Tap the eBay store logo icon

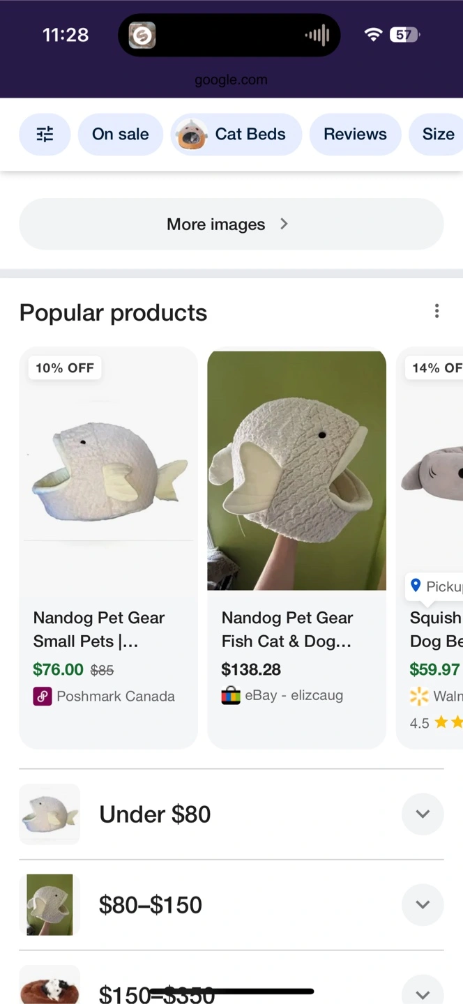click(x=231, y=695)
